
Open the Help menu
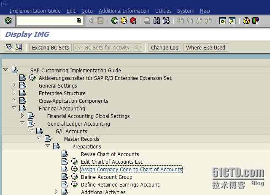205,11
